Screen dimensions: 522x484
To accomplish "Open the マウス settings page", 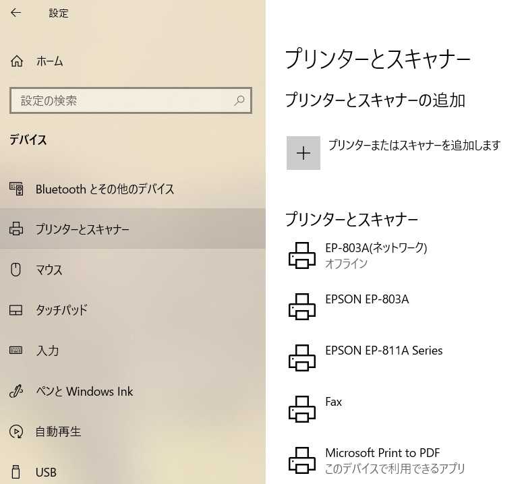I will pos(49,270).
